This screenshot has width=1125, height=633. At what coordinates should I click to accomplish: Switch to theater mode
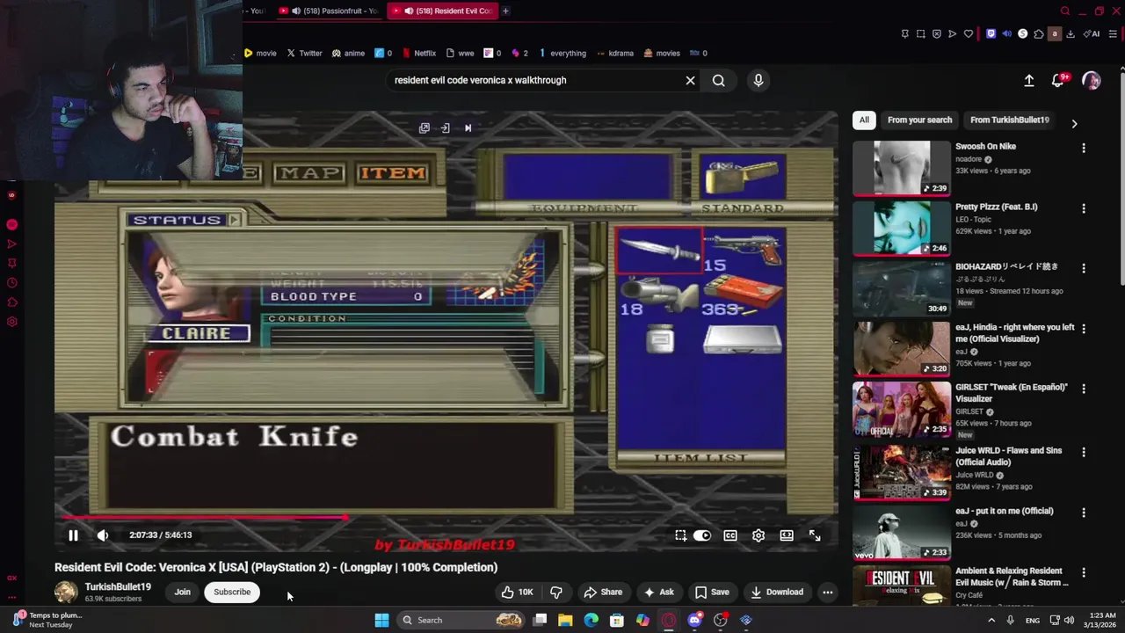(x=787, y=535)
